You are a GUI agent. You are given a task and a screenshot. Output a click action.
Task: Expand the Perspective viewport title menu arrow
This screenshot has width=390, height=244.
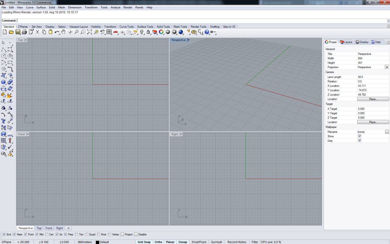pos(188,40)
